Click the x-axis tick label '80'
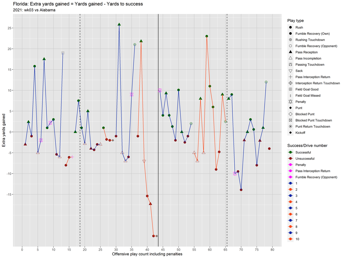 272,249
